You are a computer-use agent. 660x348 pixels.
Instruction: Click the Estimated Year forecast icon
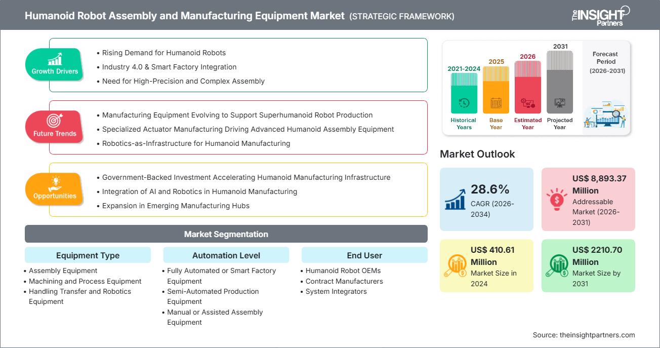tap(527, 102)
